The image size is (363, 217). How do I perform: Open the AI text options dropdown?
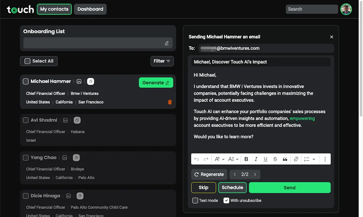click(x=233, y=159)
